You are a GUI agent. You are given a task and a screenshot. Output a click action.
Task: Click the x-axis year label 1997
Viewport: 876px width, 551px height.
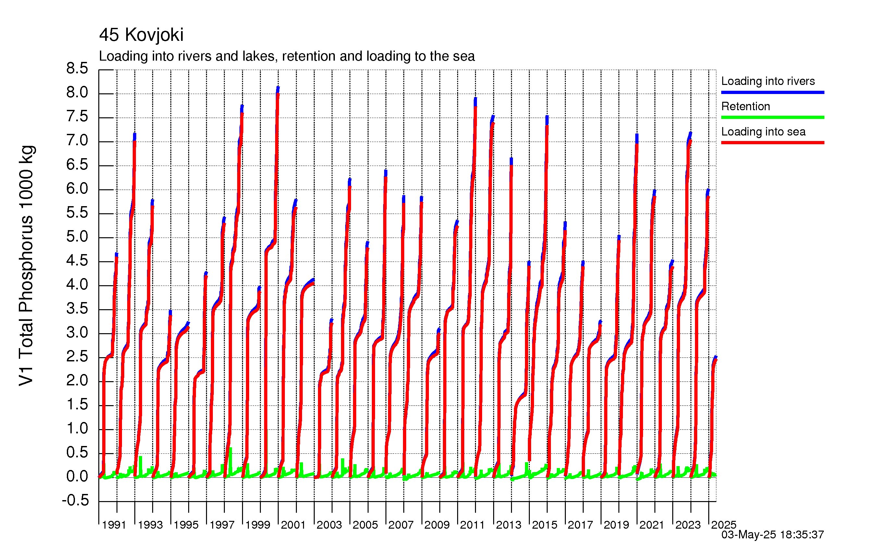(x=222, y=525)
